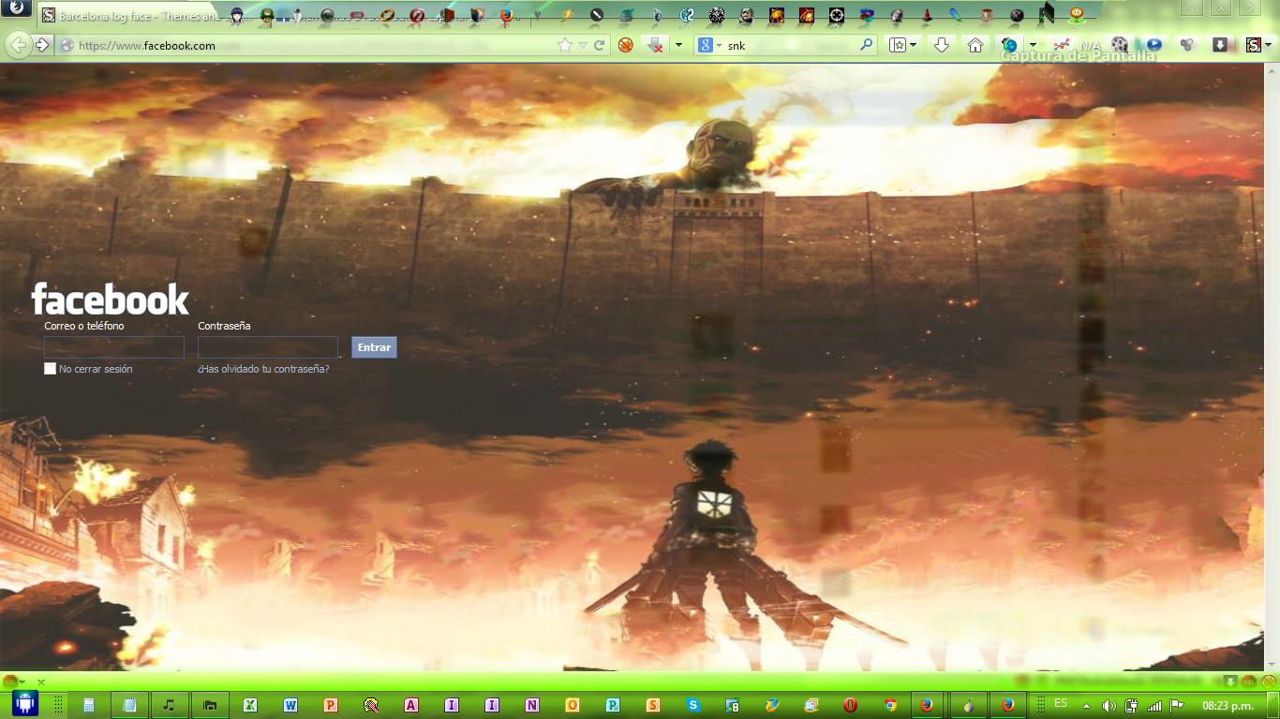Open Excel from the taskbar
The width and height of the screenshot is (1280, 719).
pyautogui.click(x=250, y=705)
